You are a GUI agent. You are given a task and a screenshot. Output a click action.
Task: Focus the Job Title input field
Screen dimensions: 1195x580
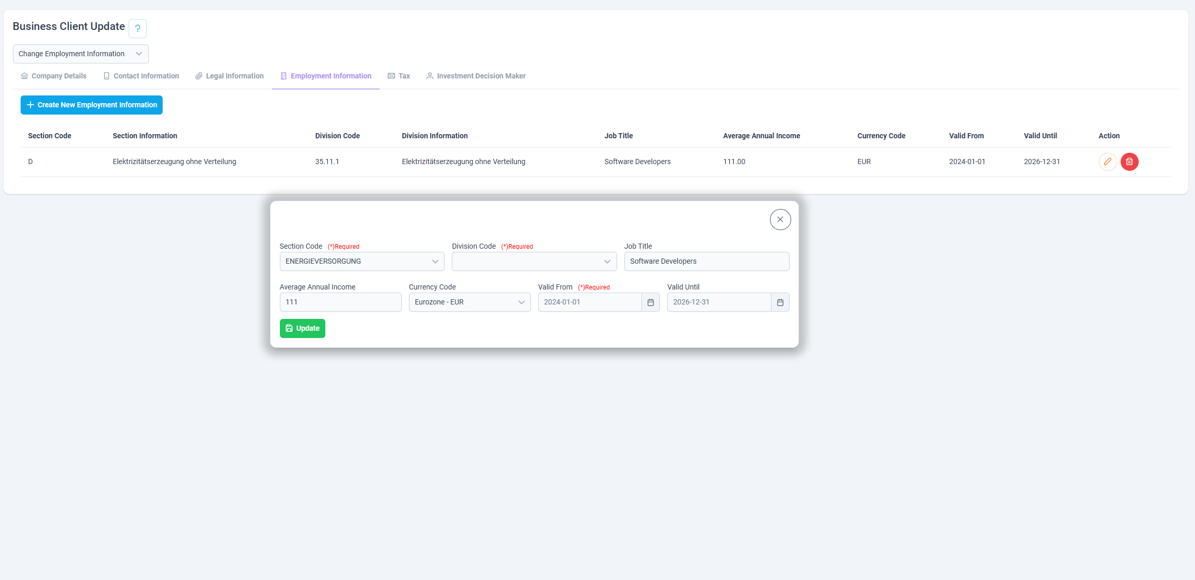pyautogui.click(x=707, y=261)
